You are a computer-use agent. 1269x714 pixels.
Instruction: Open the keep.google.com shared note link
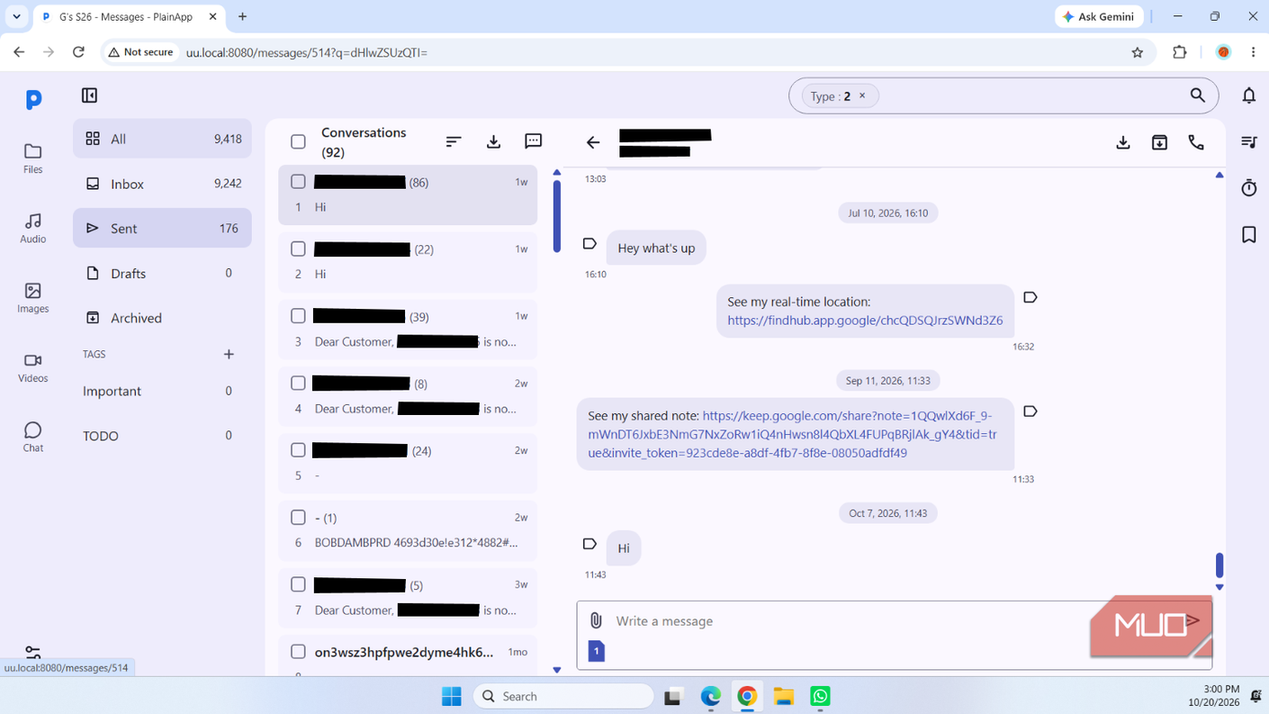[x=792, y=434]
